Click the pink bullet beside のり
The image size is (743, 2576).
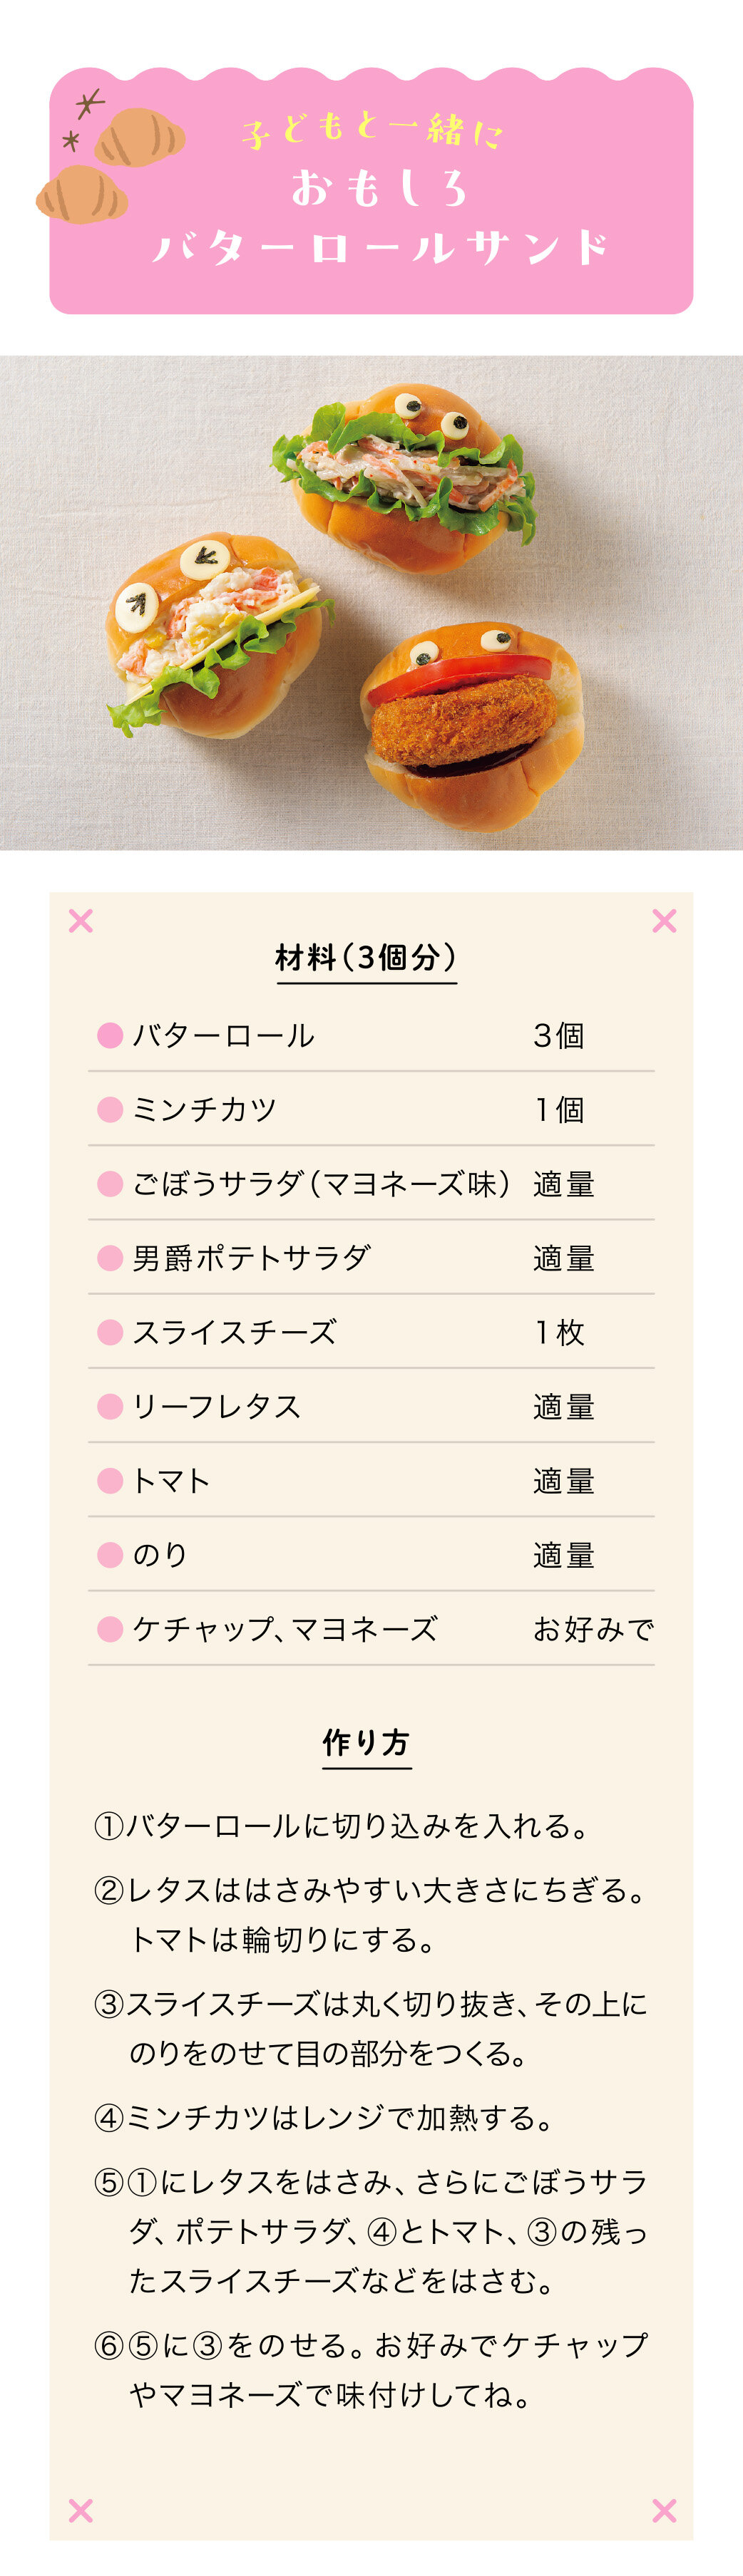110,1554
